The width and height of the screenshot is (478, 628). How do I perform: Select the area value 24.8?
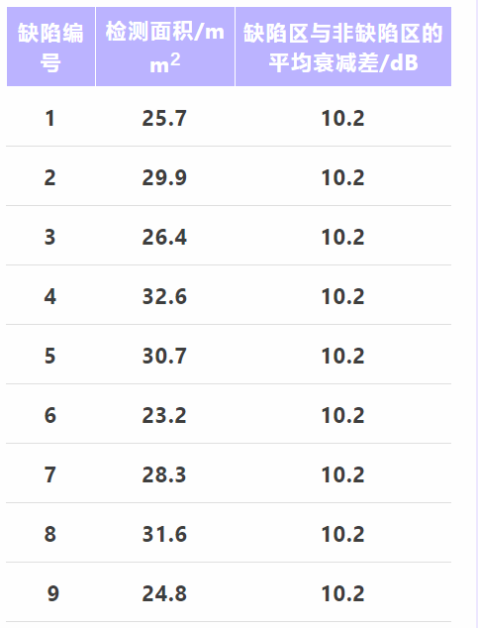click(x=164, y=593)
